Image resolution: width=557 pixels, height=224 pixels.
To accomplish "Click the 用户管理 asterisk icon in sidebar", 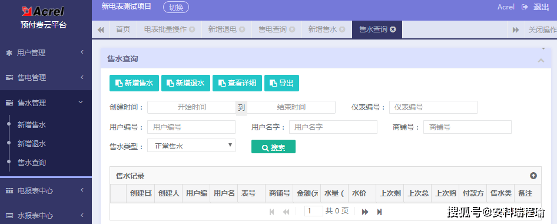I will [x=9, y=53].
